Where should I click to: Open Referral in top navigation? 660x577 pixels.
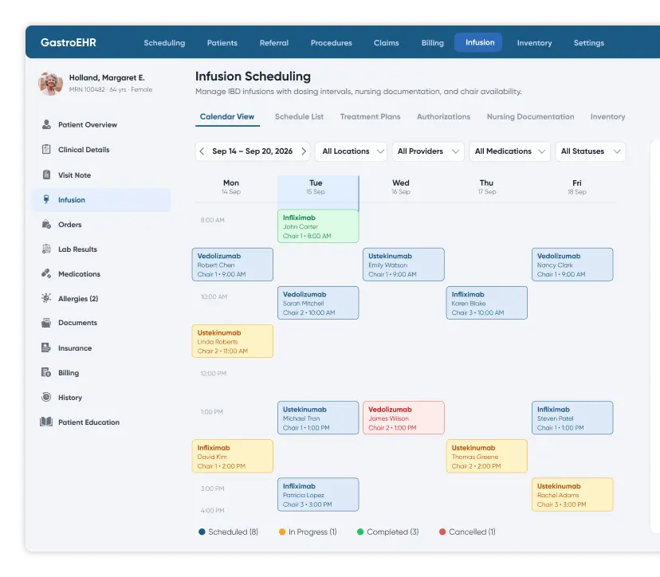click(x=274, y=43)
